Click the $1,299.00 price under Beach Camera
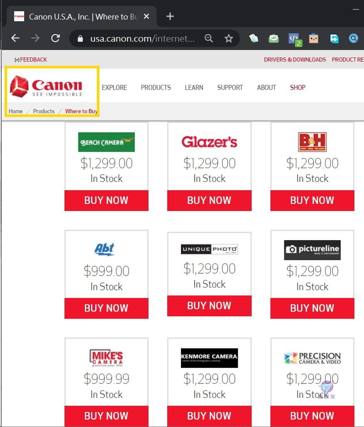 [106, 163]
